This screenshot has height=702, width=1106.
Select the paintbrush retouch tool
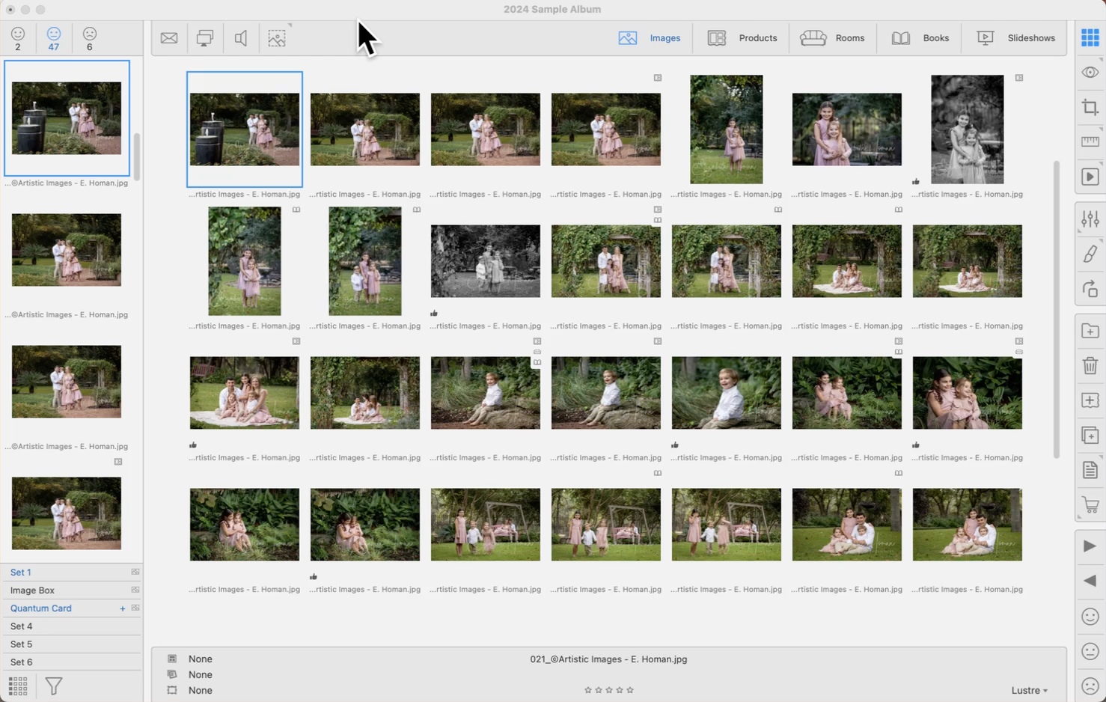(1090, 254)
